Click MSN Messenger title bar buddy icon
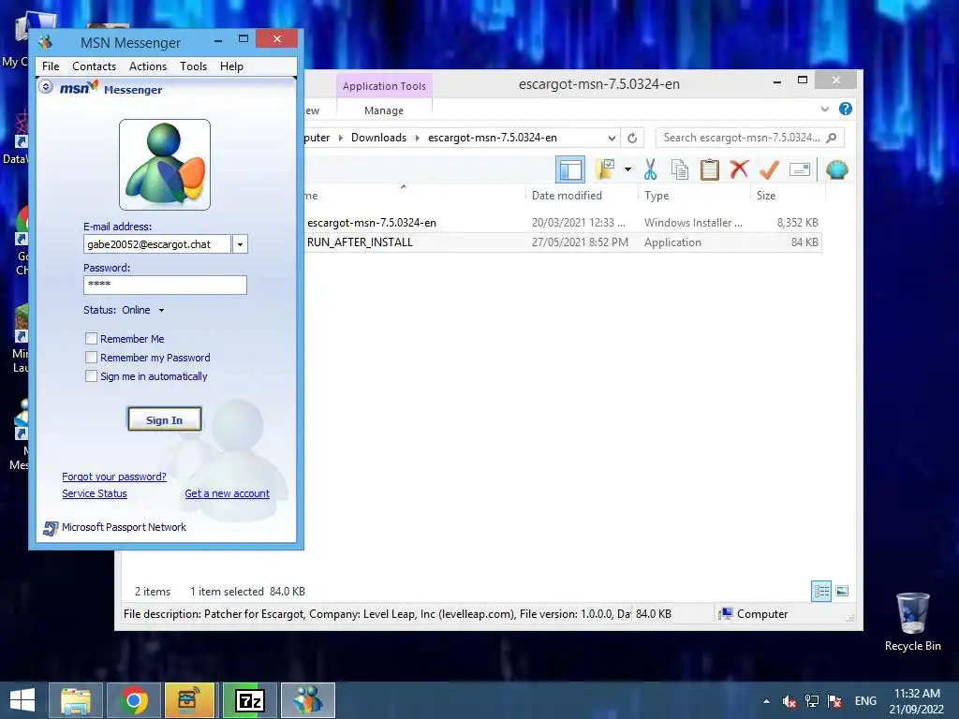Screen dimensions: 959x719 click(45, 42)
